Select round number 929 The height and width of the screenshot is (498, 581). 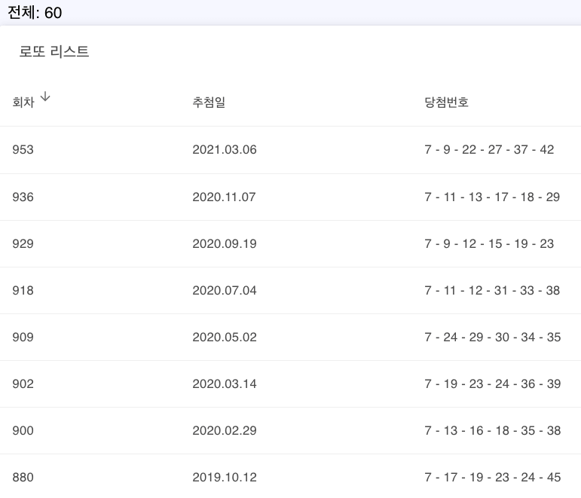23,243
